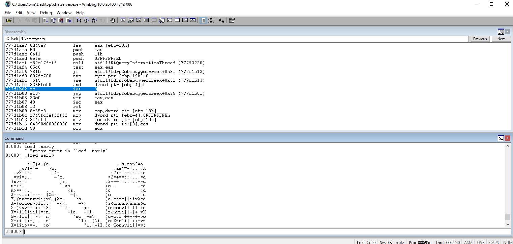Open the Call Stack window icon

click(162, 21)
